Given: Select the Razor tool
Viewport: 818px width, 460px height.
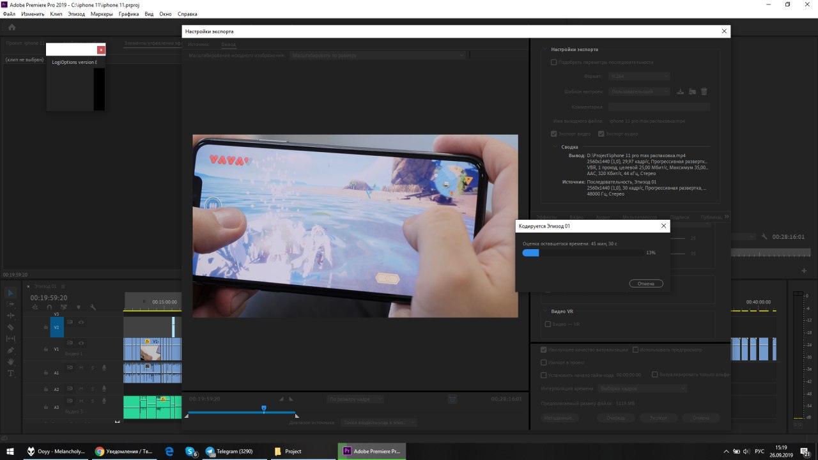Looking at the screenshot, I should coord(11,327).
